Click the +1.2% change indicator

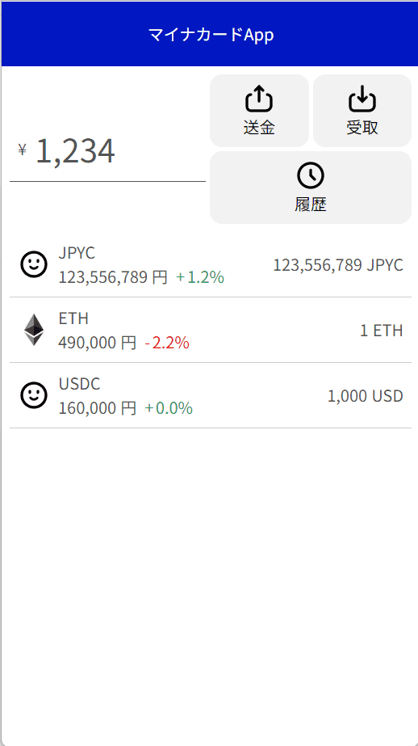[200, 277]
